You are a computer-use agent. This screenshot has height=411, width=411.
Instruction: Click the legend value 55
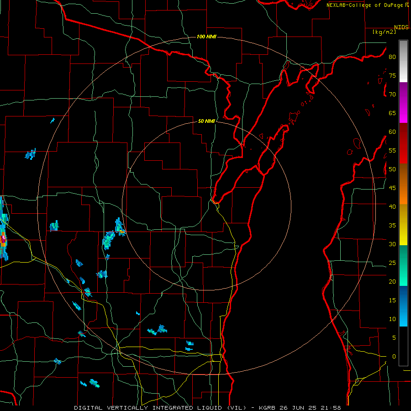click(x=392, y=151)
